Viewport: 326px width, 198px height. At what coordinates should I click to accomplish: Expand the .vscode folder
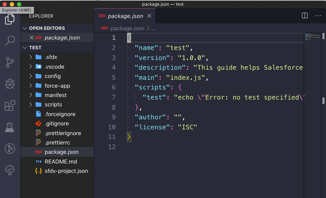pos(31,66)
